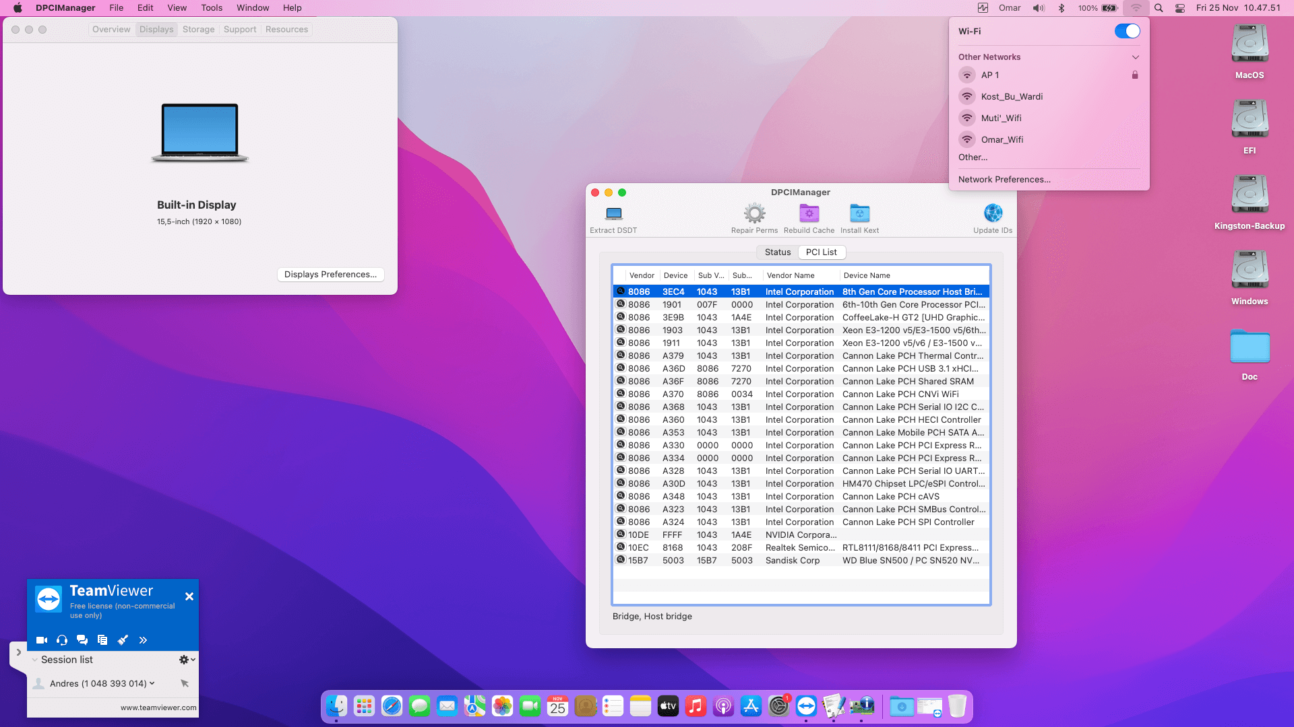
Task: Click the Extract DSDT toolbar icon
Action: click(613, 214)
